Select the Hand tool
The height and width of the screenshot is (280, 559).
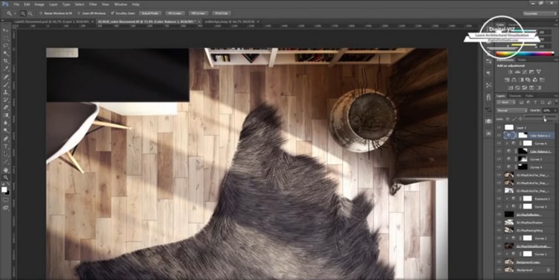6,170
